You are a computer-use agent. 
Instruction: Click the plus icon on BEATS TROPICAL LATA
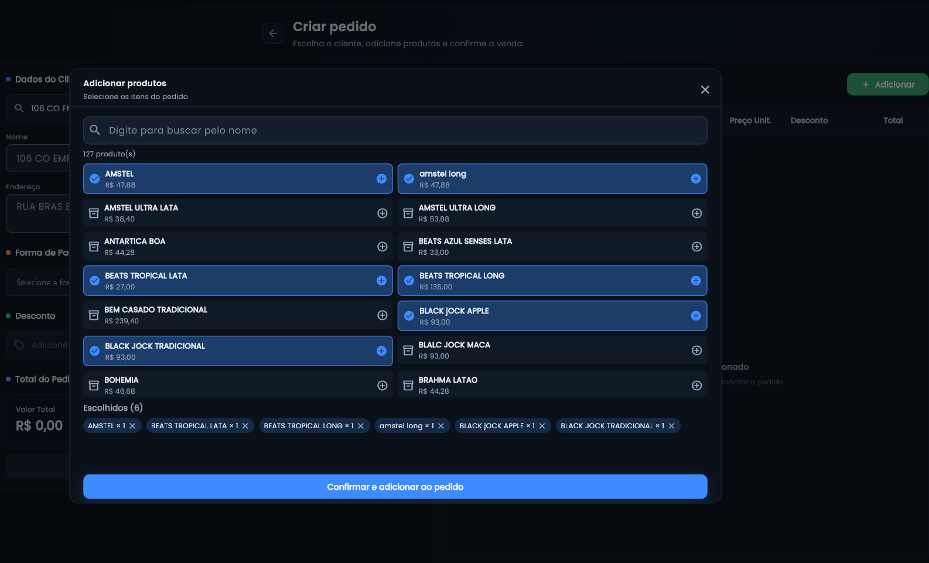click(381, 281)
